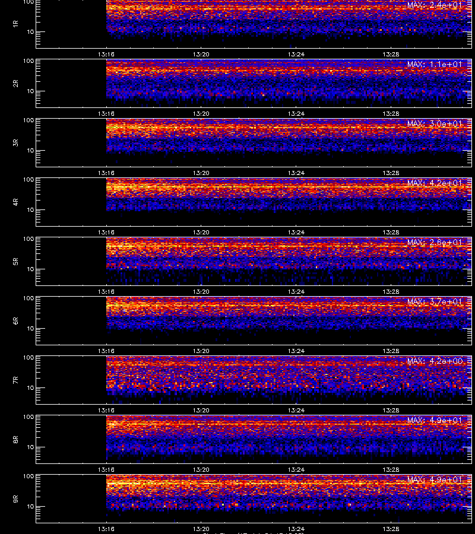Click the 13:28 time tick under panel 6R
Screen dimensions: 475x534
pyautogui.click(x=391, y=351)
